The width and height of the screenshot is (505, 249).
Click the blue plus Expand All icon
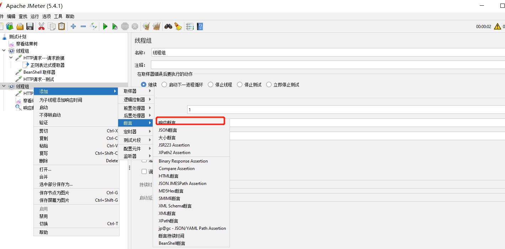pos(73,26)
